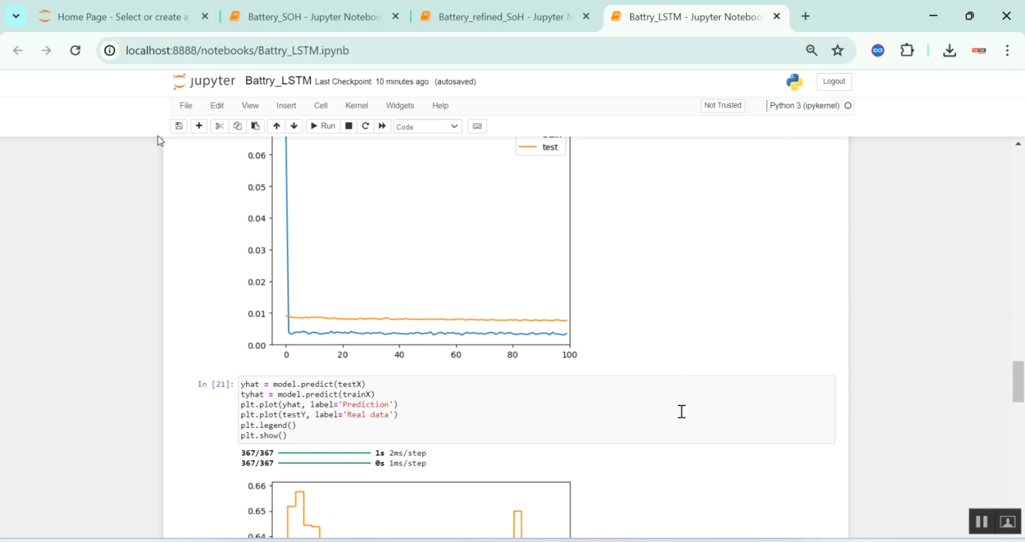This screenshot has width=1025, height=542.
Task: Restart kernel and run all cells
Action: [383, 126]
